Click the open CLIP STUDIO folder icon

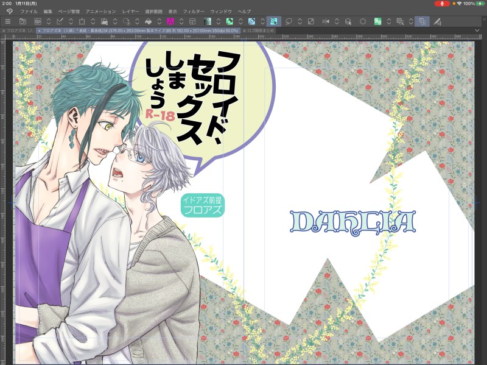(23, 21)
